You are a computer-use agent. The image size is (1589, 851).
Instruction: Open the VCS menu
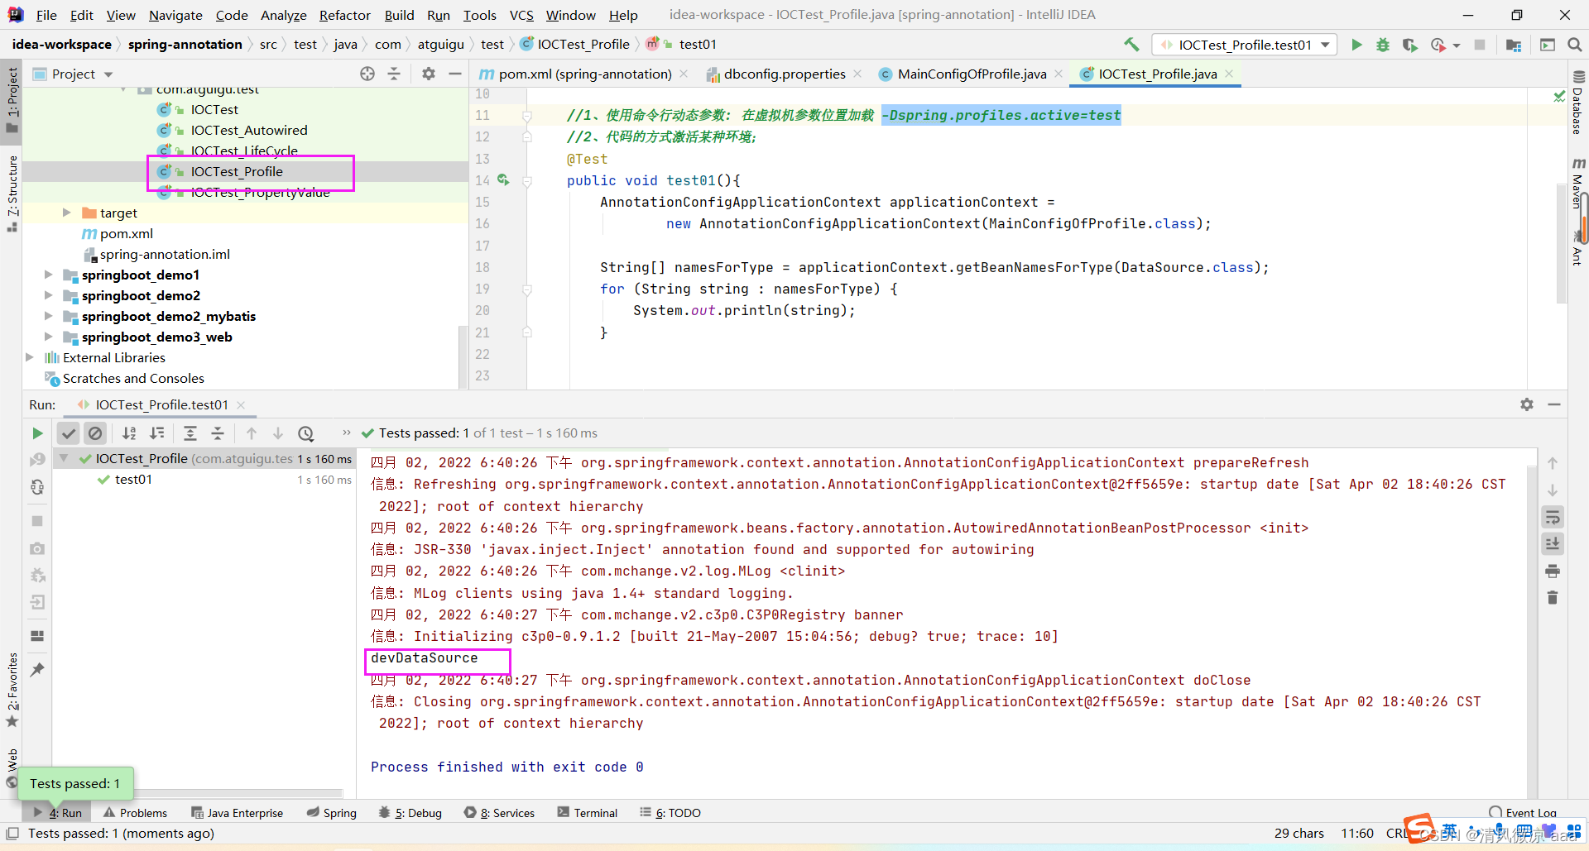(521, 15)
